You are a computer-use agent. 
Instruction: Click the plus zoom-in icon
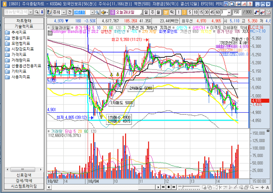[x=263, y=188]
